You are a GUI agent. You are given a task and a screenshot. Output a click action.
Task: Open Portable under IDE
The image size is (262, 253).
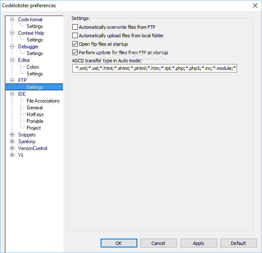click(x=35, y=121)
